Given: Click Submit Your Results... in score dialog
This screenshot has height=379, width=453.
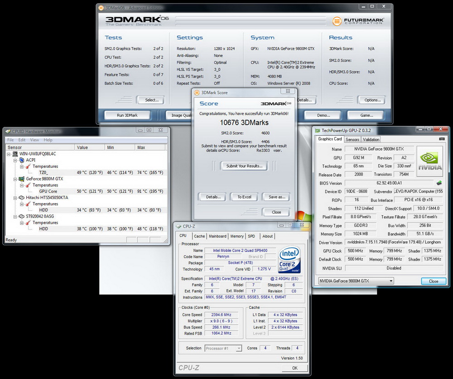Looking at the screenshot, I should coord(244,166).
